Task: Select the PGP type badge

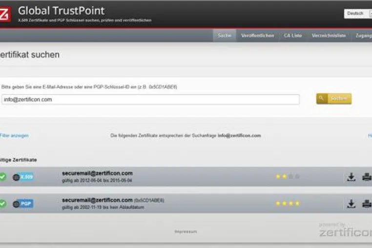Action: pos(23,204)
